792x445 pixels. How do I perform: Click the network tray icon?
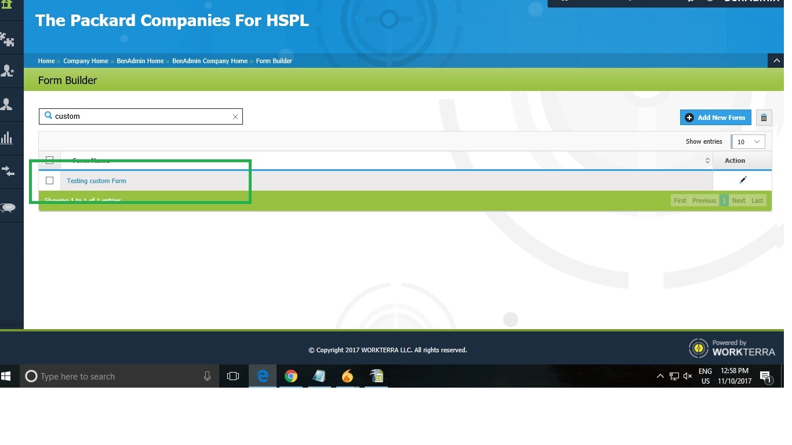pos(674,376)
